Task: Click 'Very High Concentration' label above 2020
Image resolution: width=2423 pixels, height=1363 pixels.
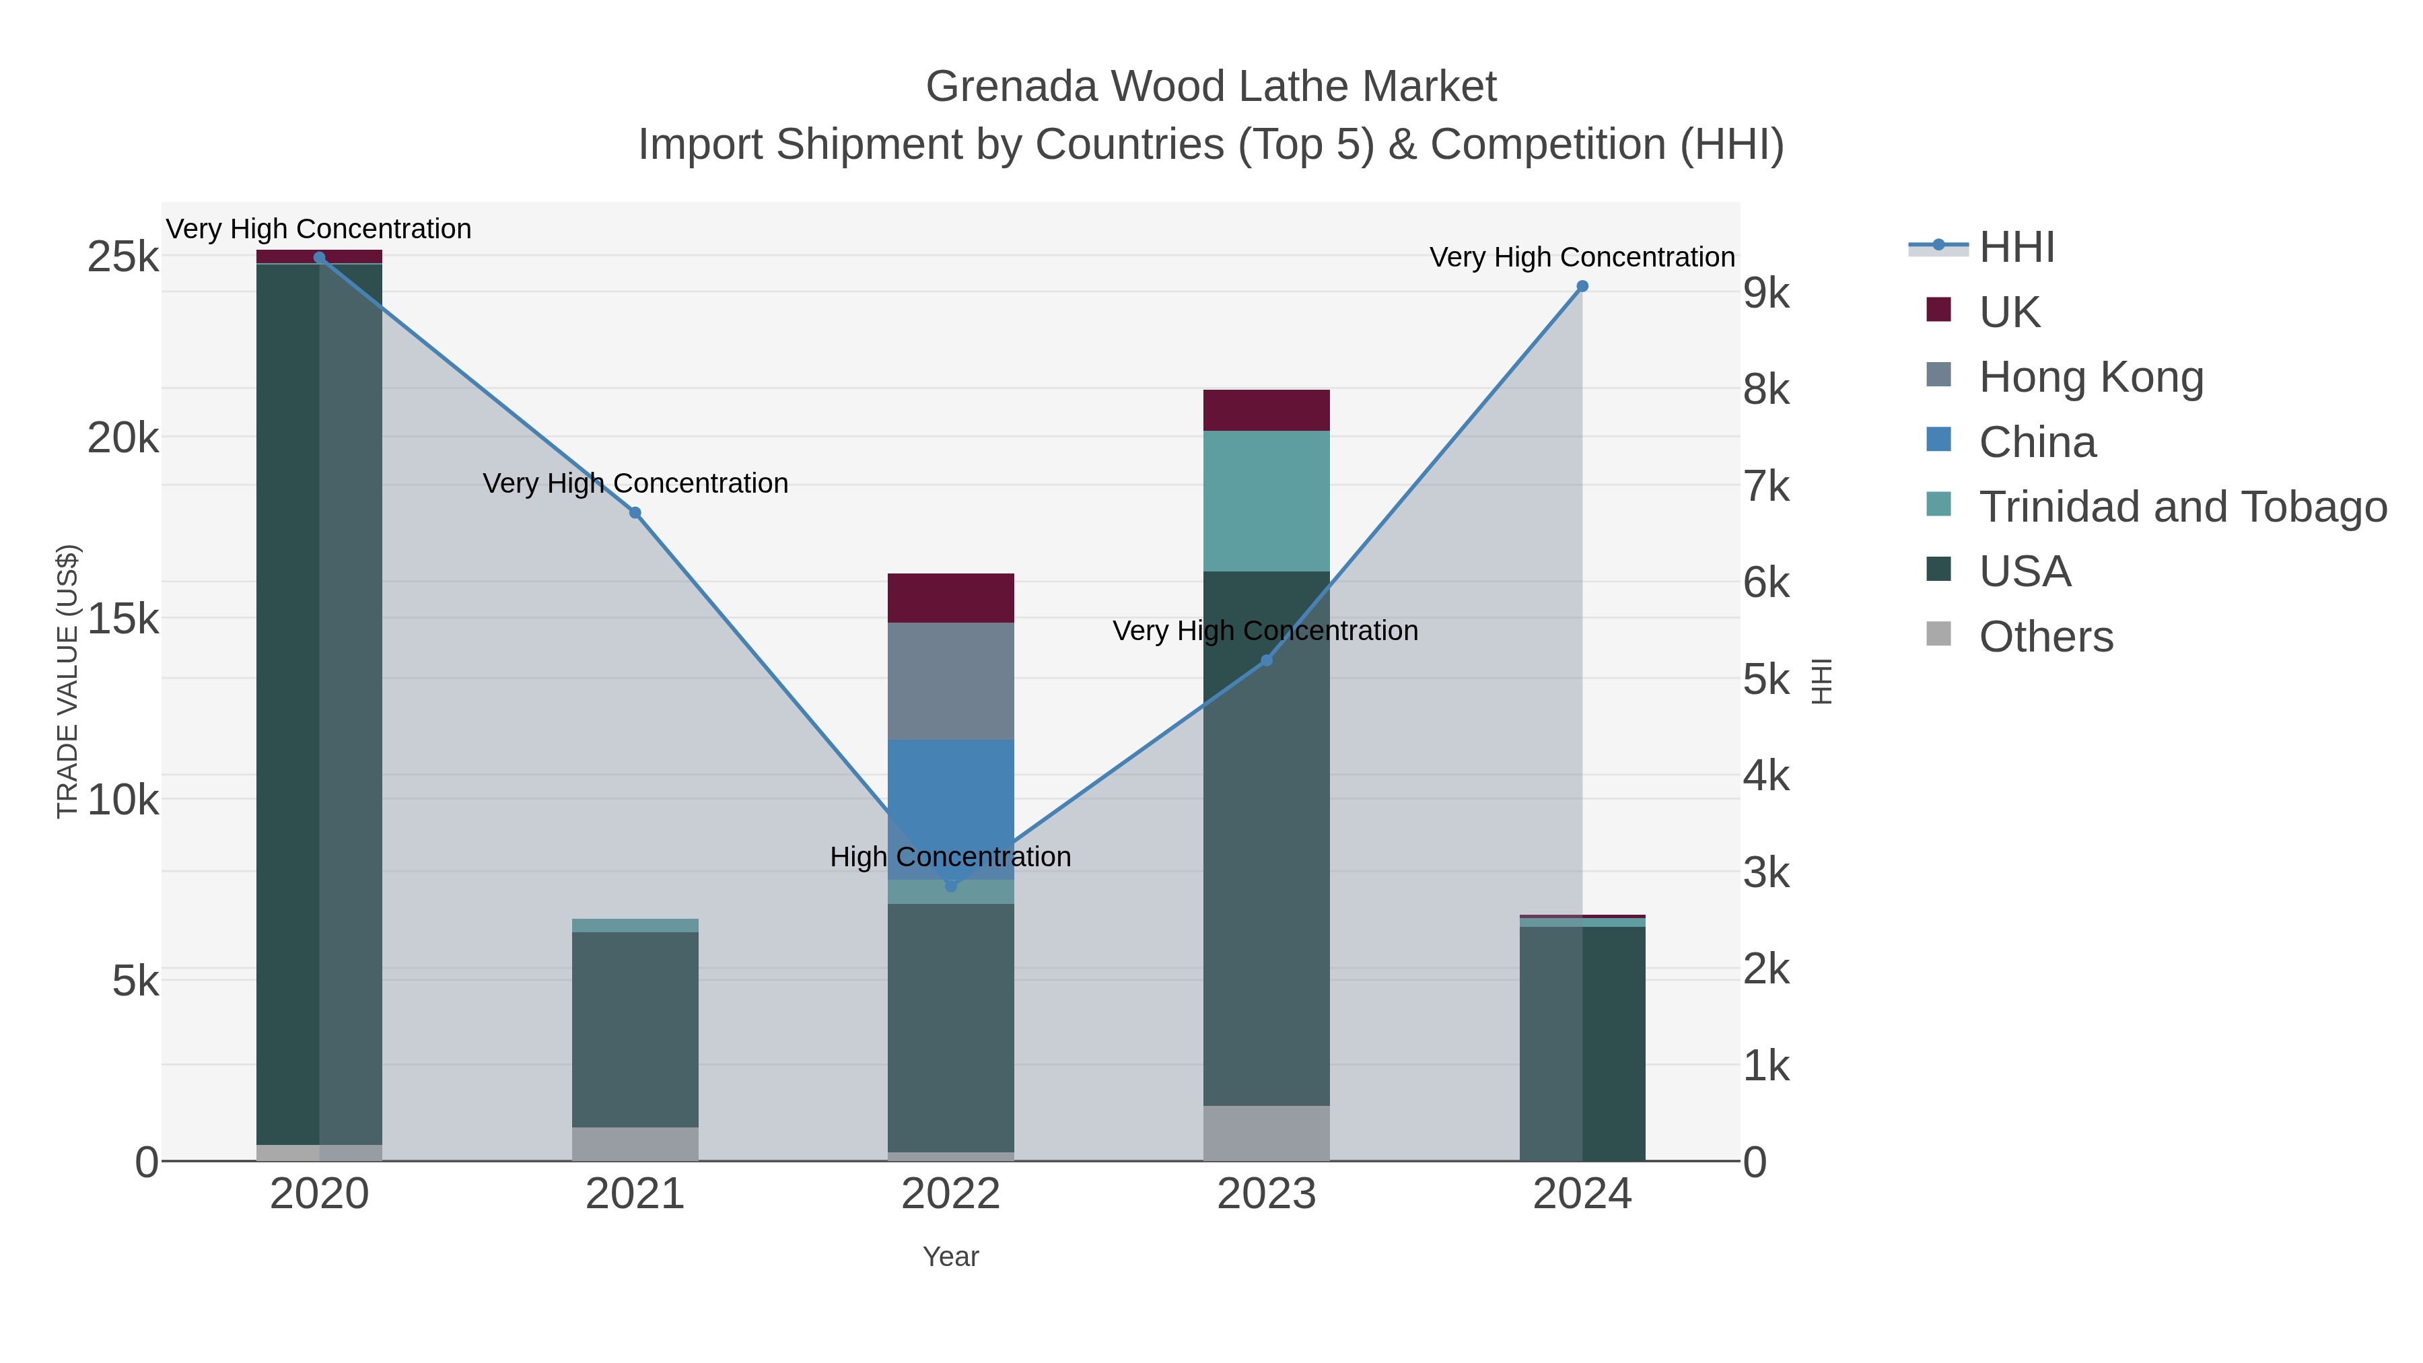Action: coord(319,229)
